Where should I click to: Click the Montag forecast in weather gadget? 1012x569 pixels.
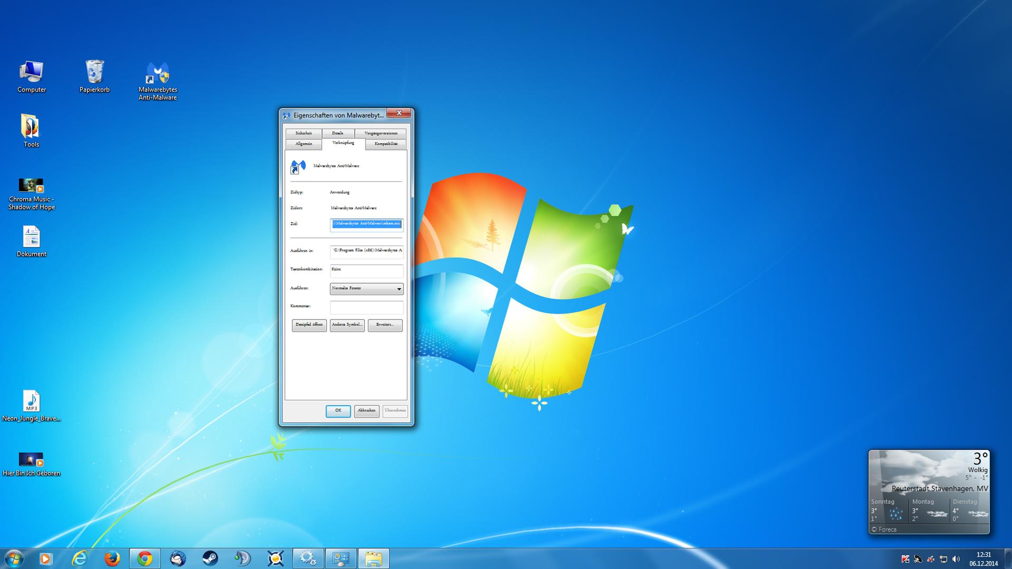point(930,510)
